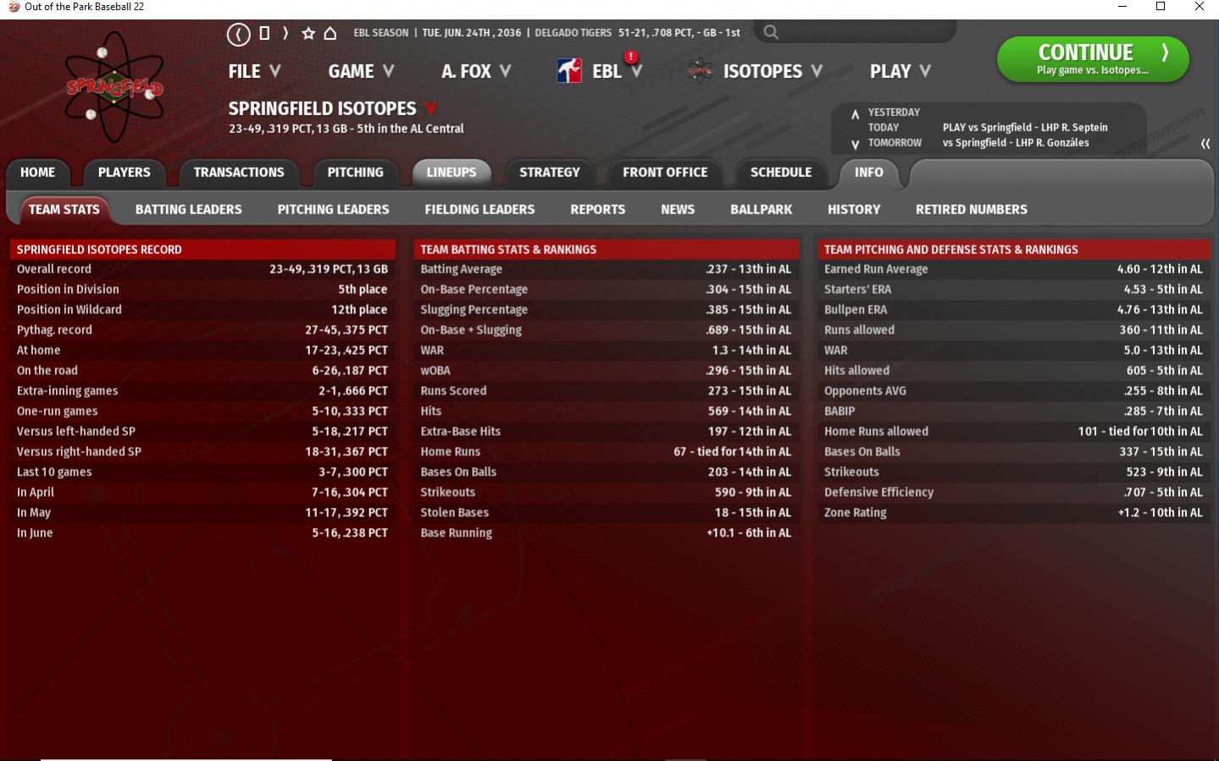
Task: Collapse the schedule panel with double chevron
Action: tap(1205, 144)
